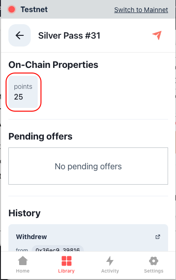Image resolution: width=176 pixels, height=280 pixels.
Task: Click the Pending offers heading
Action: pyautogui.click(x=41, y=136)
